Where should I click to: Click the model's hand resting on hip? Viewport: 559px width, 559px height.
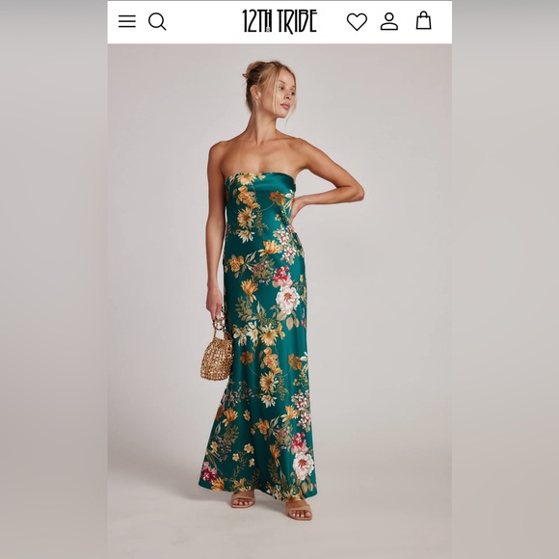pos(297,207)
